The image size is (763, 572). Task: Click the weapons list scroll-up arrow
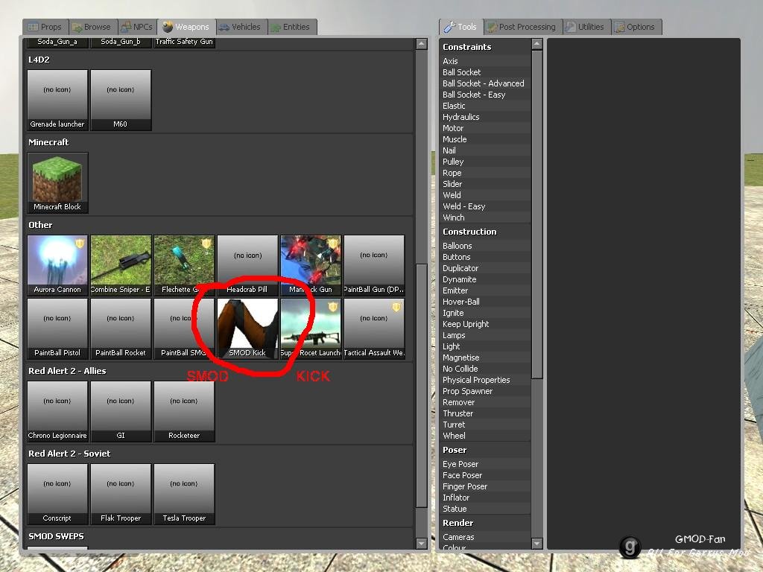(422, 44)
